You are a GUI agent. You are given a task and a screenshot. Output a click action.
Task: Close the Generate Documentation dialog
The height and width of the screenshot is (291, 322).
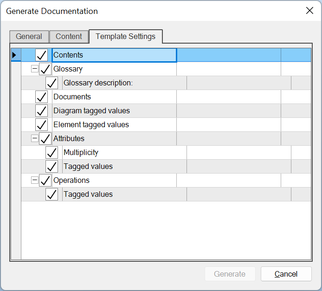coord(309,11)
